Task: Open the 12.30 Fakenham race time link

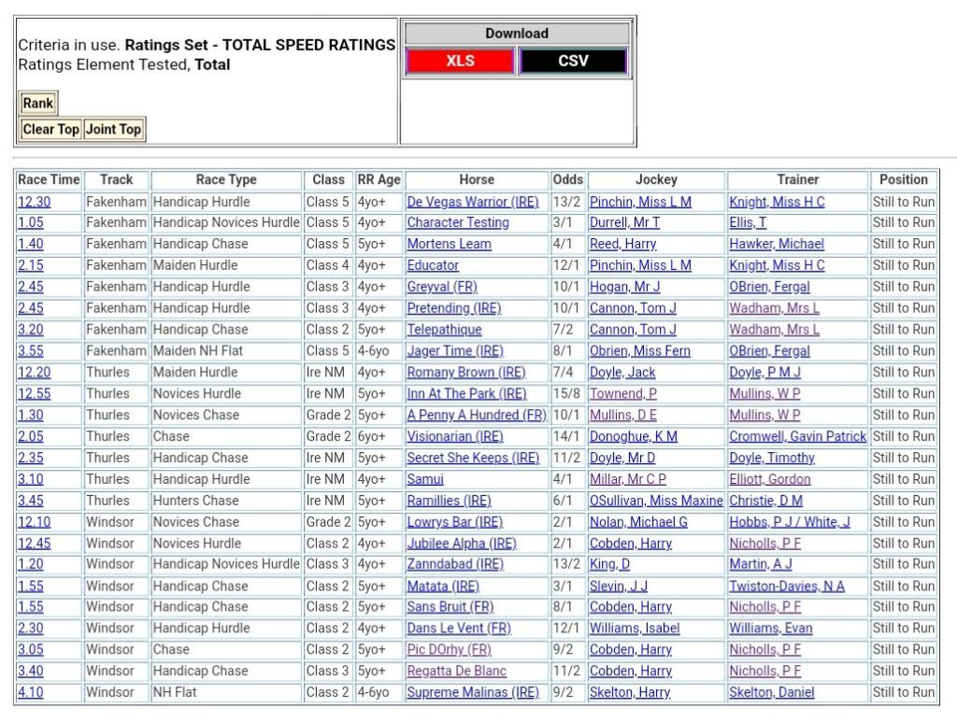Action: tap(34, 202)
